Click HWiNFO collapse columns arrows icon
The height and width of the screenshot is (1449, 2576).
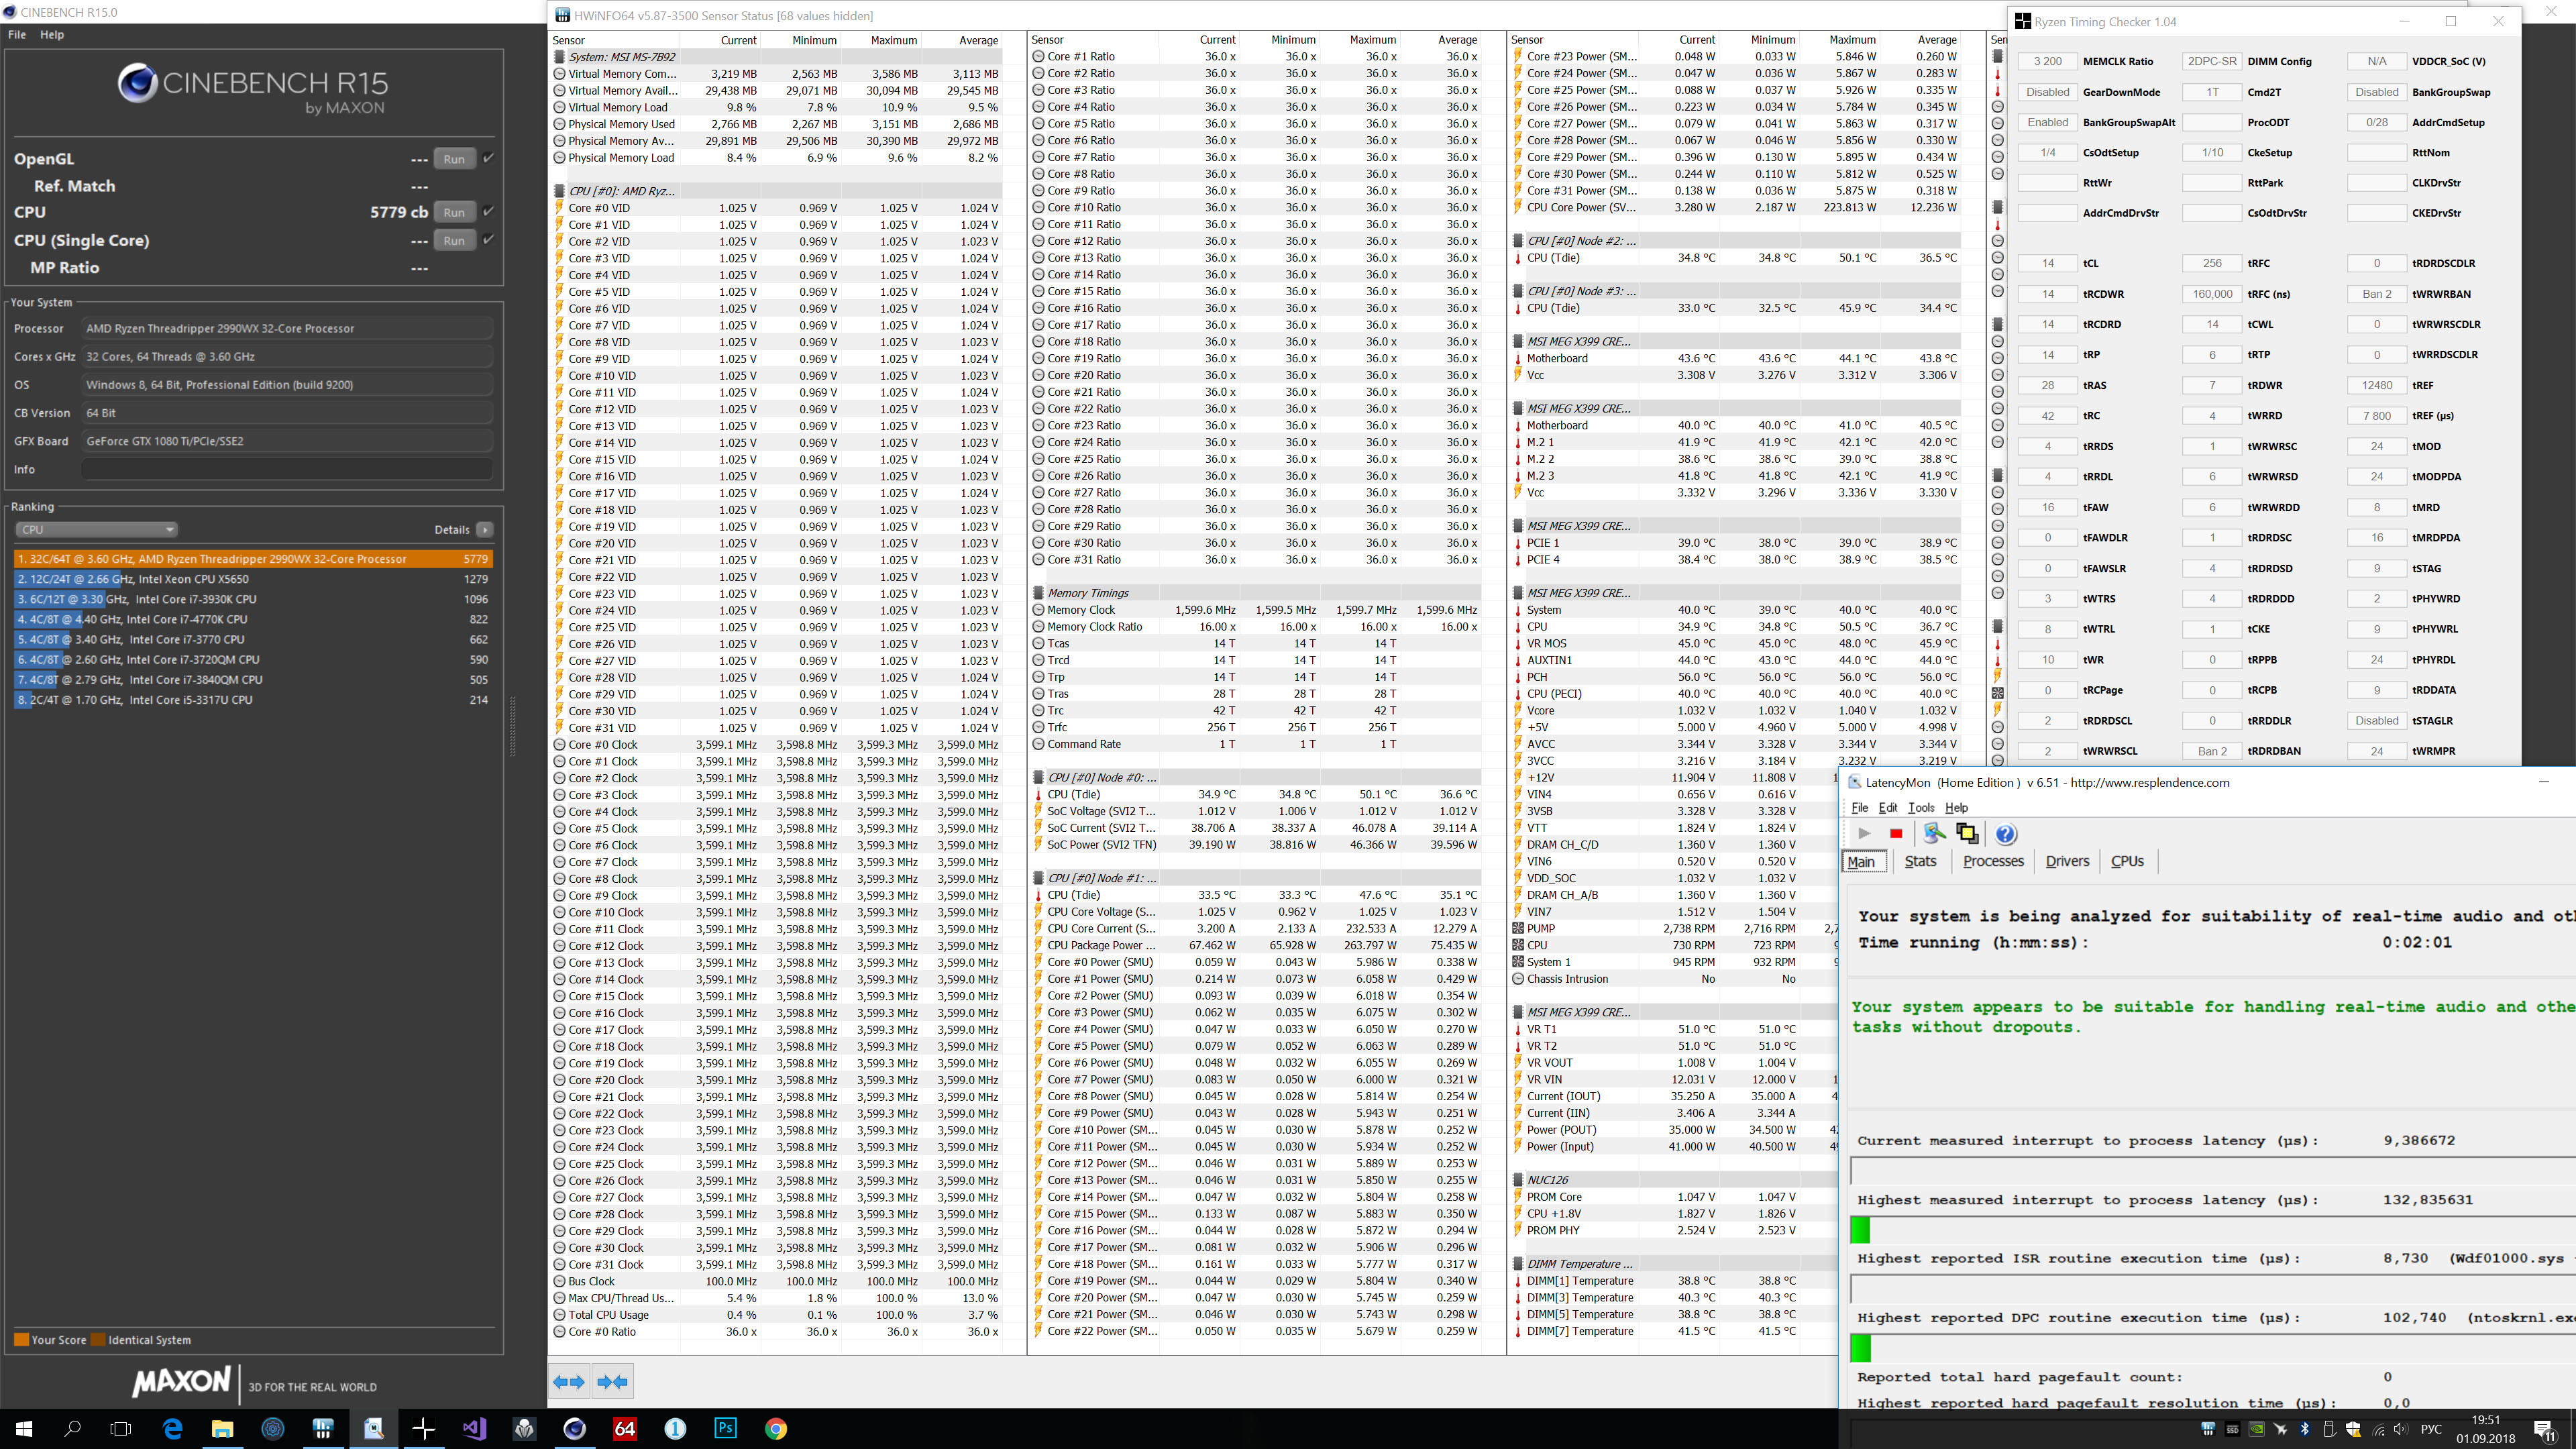612,1382
